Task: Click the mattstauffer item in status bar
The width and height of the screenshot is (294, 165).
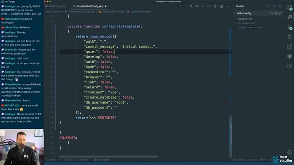Action: (x=102, y=160)
